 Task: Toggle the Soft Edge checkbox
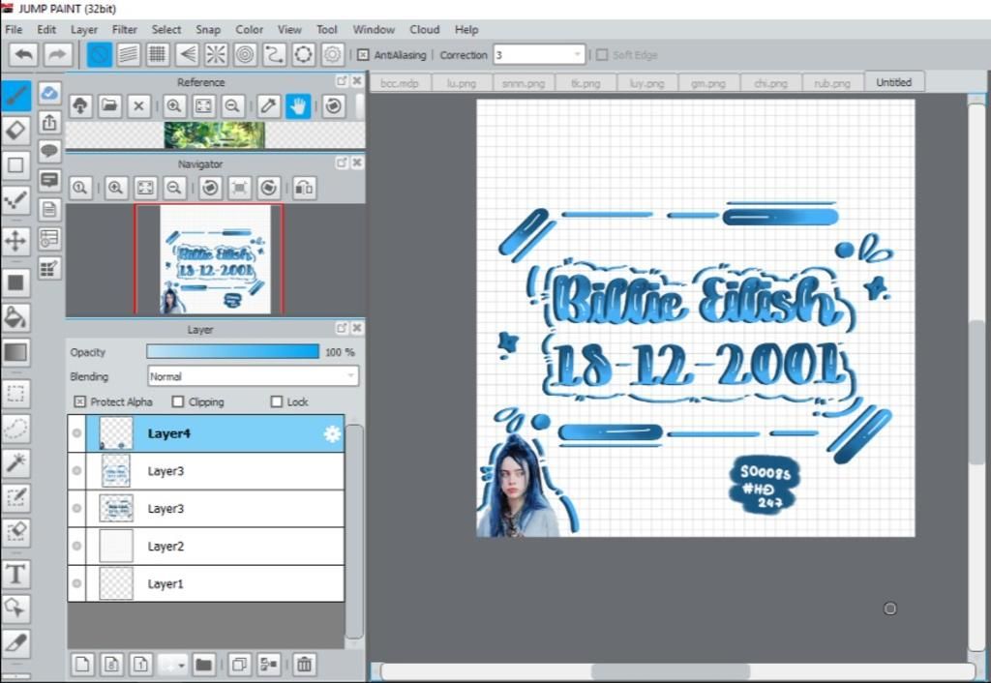click(x=602, y=55)
